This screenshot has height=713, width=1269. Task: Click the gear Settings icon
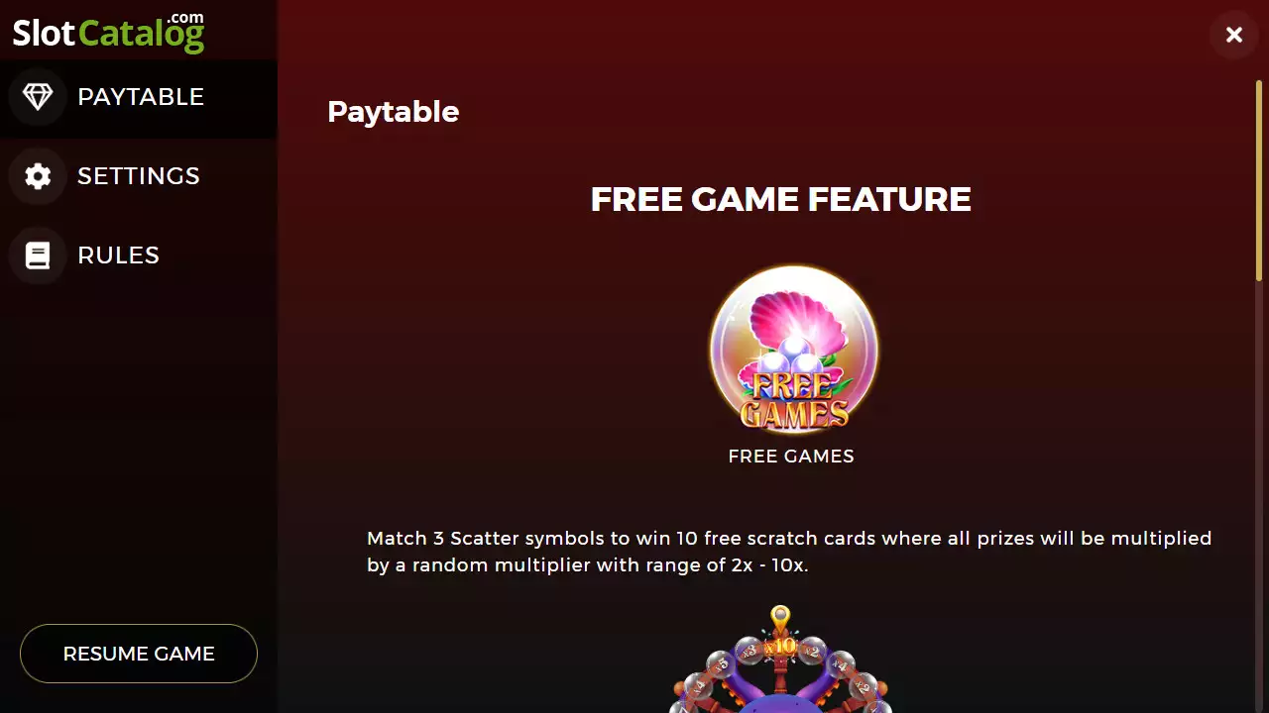[38, 176]
